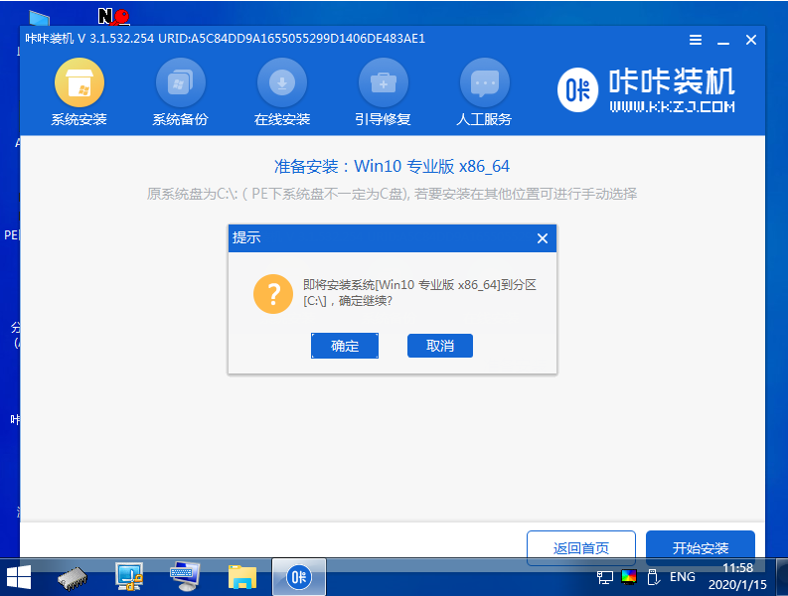Open the computer keyboard taskbar icon
Viewport: 788px width, 596px height.
coord(185,576)
